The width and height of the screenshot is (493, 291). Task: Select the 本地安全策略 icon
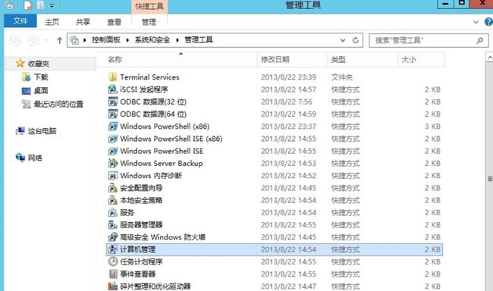(112, 200)
